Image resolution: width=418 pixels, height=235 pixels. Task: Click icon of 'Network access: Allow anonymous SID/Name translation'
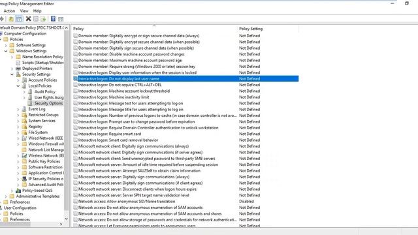(x=76, y=202)
